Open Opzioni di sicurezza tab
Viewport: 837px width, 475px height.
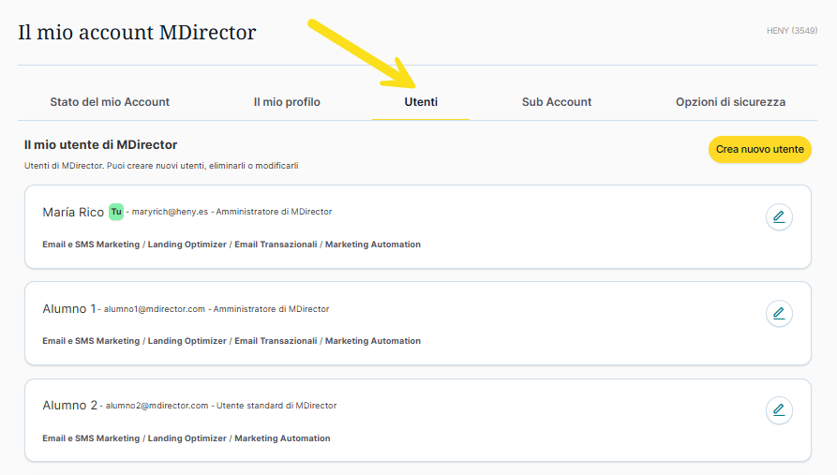(730, 102)
